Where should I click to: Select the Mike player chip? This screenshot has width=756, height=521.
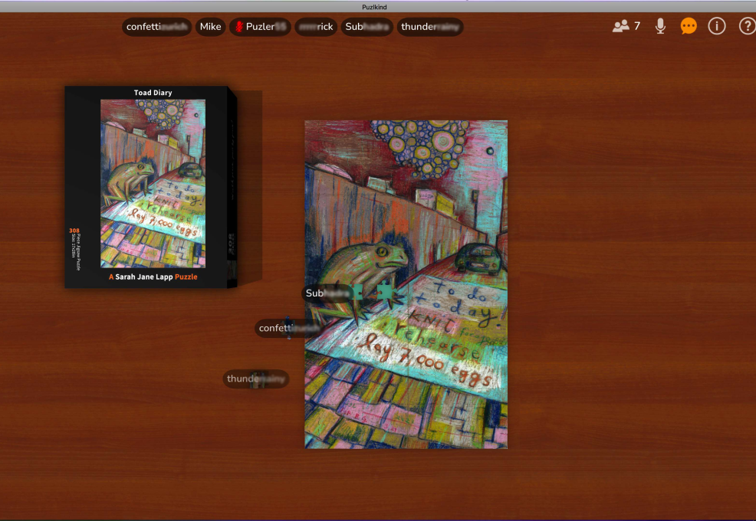210,27
